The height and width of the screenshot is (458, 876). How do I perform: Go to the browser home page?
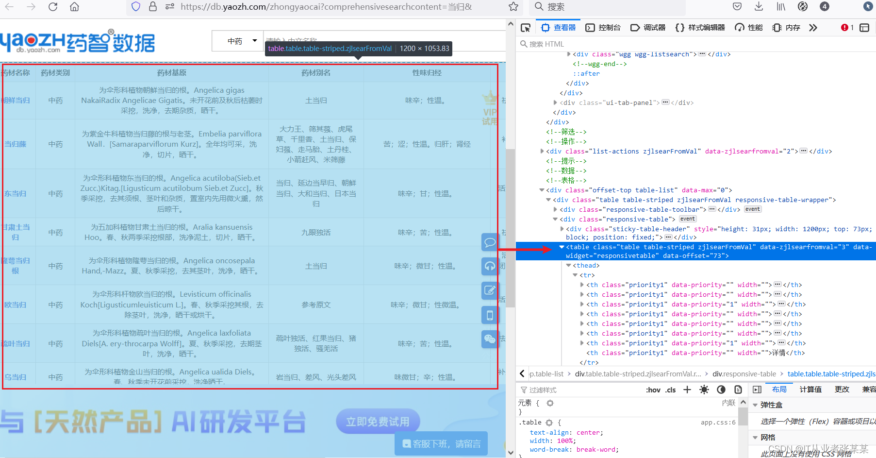click(x=74, y=7)
